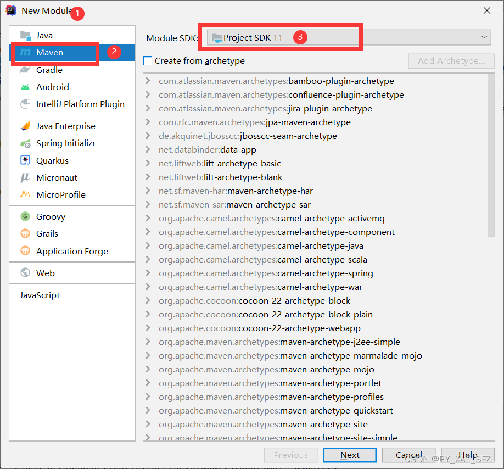
Task: Select maven-archetype-marmalade-mojo row
Action: [x=315, y=355]
